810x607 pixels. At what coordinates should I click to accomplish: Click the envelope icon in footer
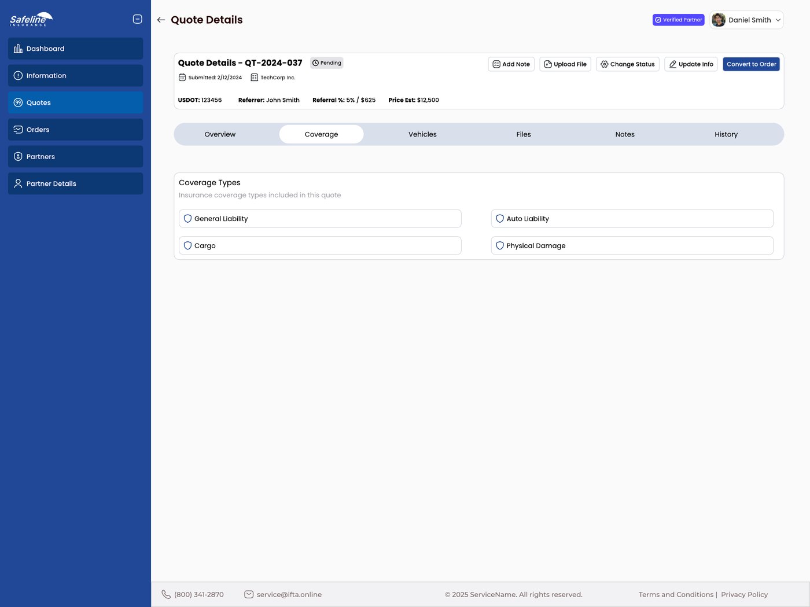pyautogui.click(x=249, y=594)
